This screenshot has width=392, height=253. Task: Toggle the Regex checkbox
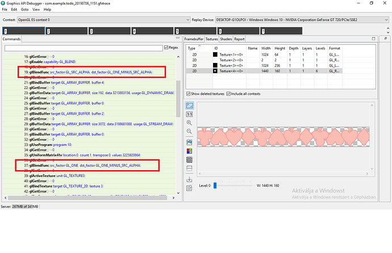[x=166, y=48]
